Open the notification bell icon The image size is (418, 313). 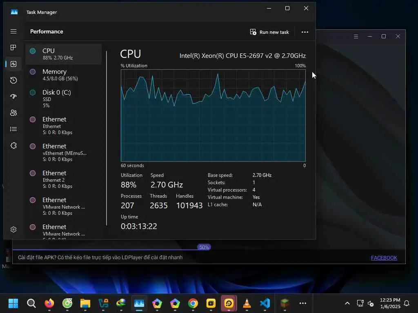[x=407, y=303]
